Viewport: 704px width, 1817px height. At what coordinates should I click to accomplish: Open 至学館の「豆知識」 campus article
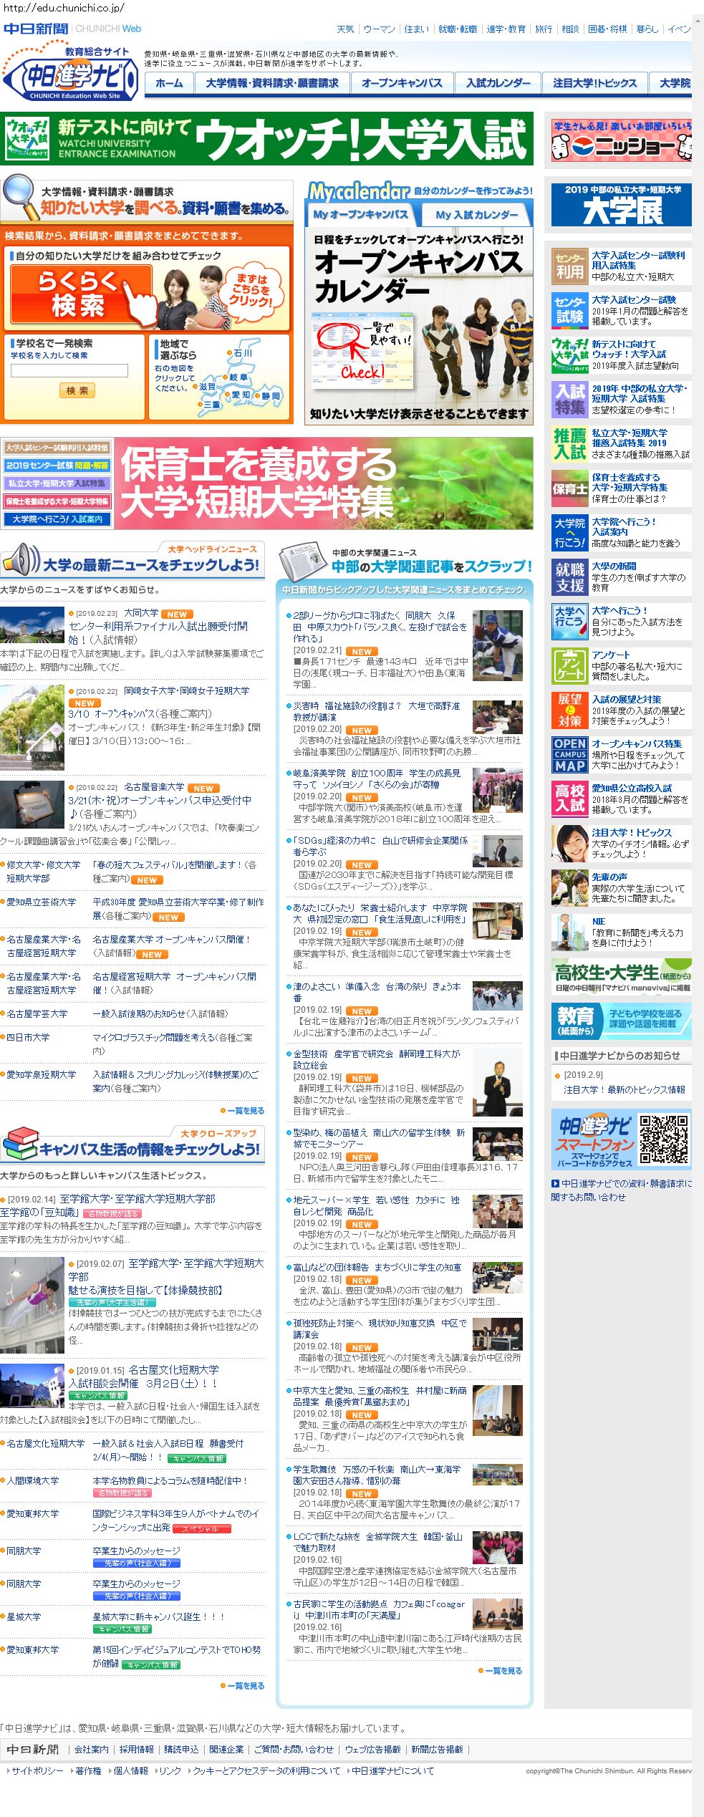[x=39, y=1212]
